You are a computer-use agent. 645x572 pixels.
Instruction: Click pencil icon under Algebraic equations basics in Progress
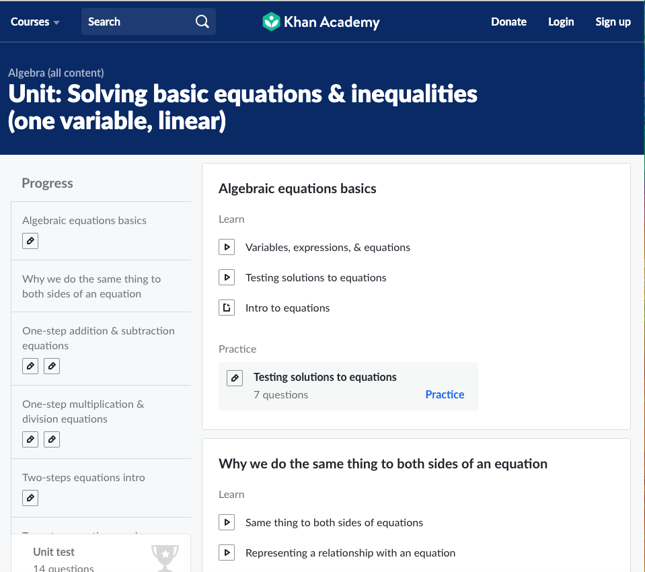[30, 241]
